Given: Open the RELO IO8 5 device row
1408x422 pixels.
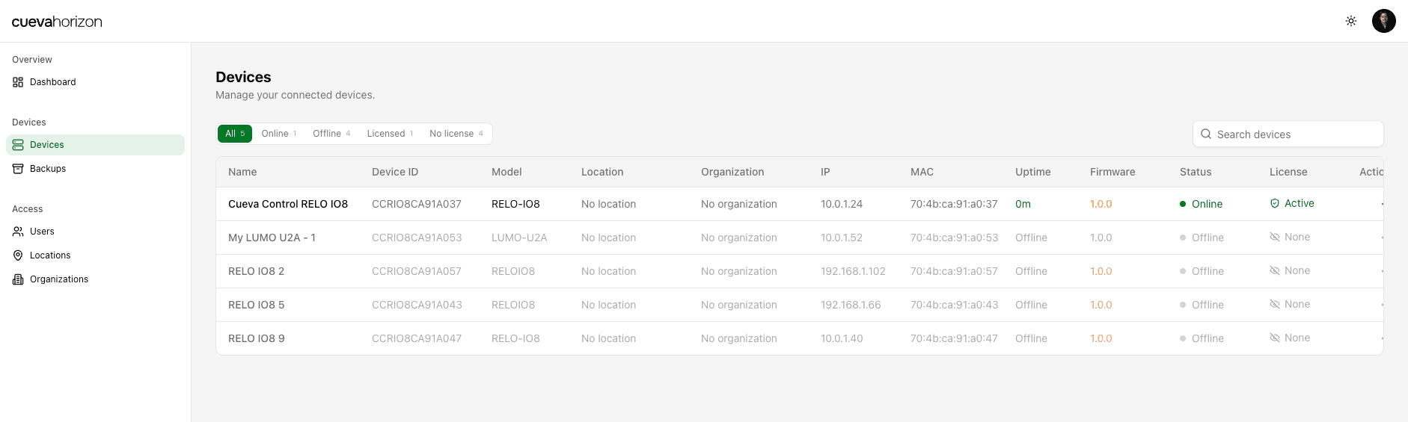Looking at the screenshot, I should (799, 305).
